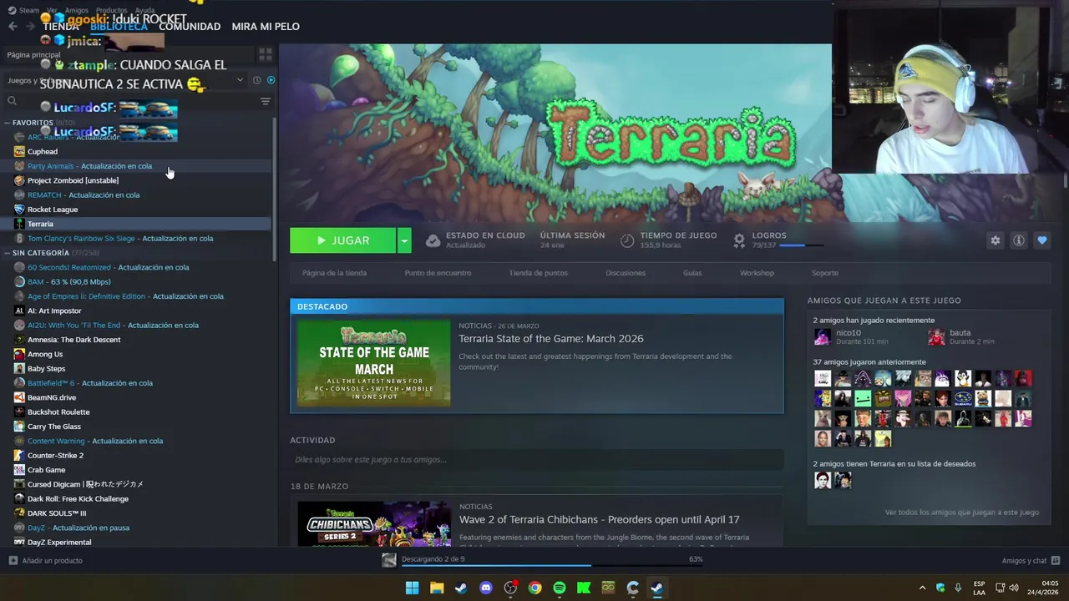Open game info icon
The image size is (1069, 601).
pyautogui.click(x=1019, y=240)
